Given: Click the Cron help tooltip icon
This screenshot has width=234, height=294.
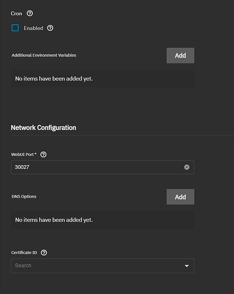Looking at the screenshot, I should (30, 14).
